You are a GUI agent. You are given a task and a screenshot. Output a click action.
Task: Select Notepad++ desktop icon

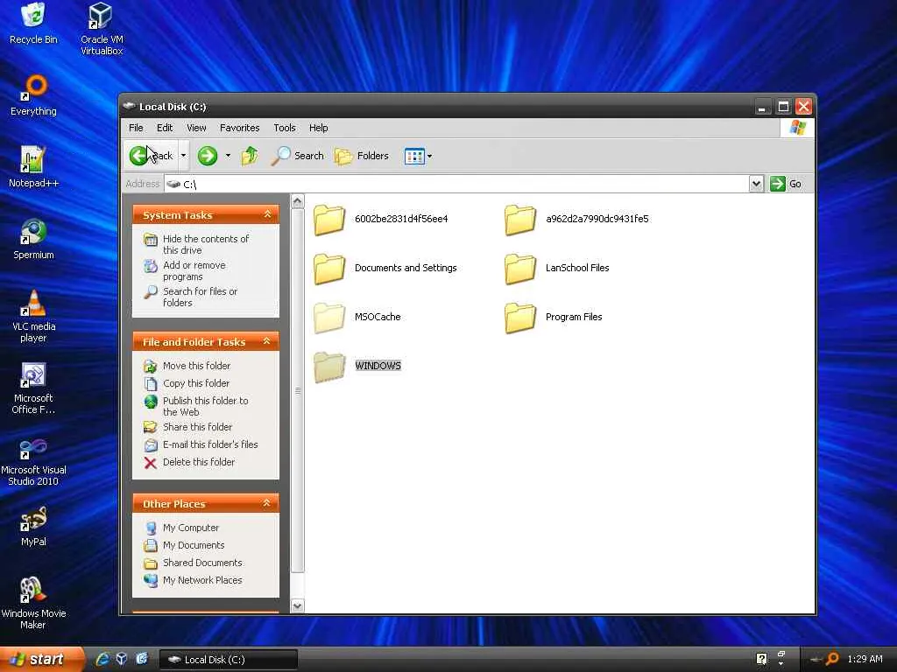tap(33, 167)
